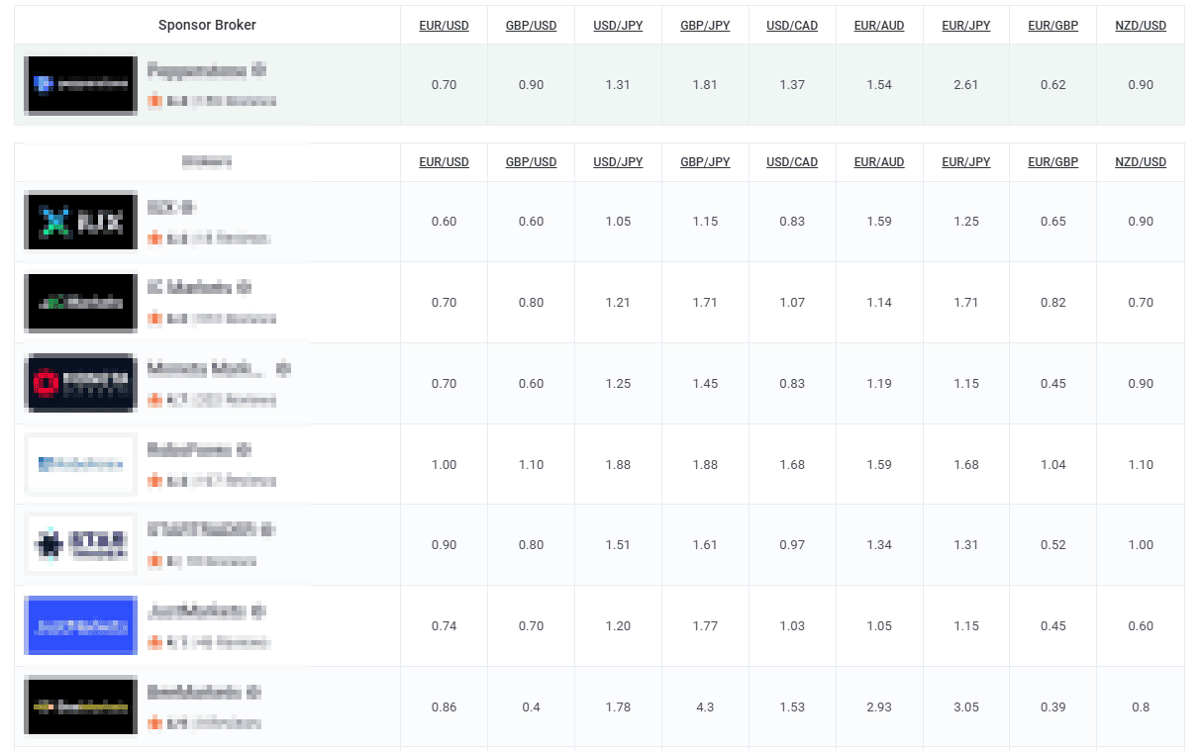Click the NZD/USD header in the Sponsor Broker table
Viewport: 1202px width, 751px height.
pos(1141,26)
